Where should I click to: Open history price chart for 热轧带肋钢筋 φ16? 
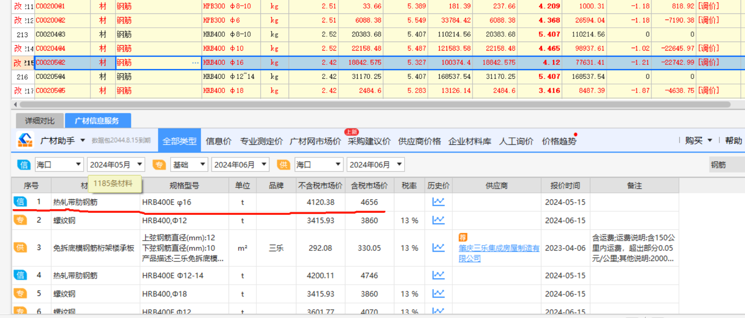(x=438, y=202)
